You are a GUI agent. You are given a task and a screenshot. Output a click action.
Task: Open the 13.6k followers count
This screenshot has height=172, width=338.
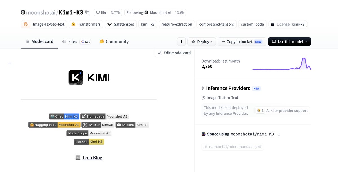(179, 12)
